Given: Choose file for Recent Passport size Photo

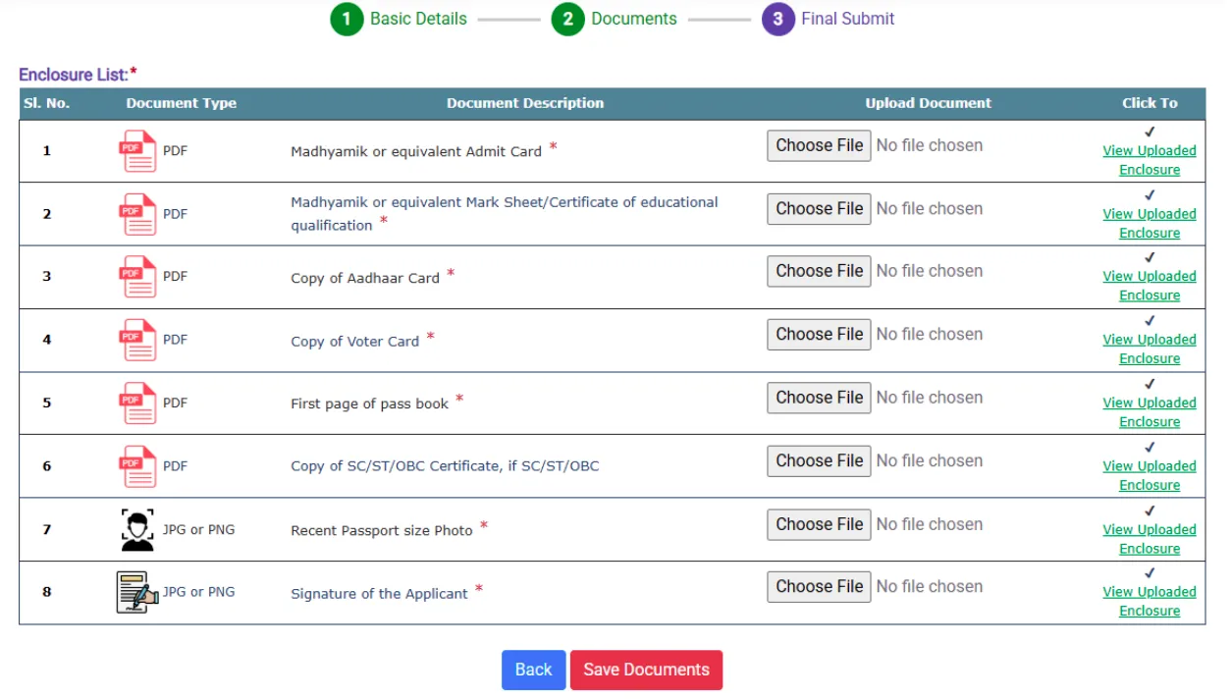Looking at the screenshot, I should [x=819, y=524].
